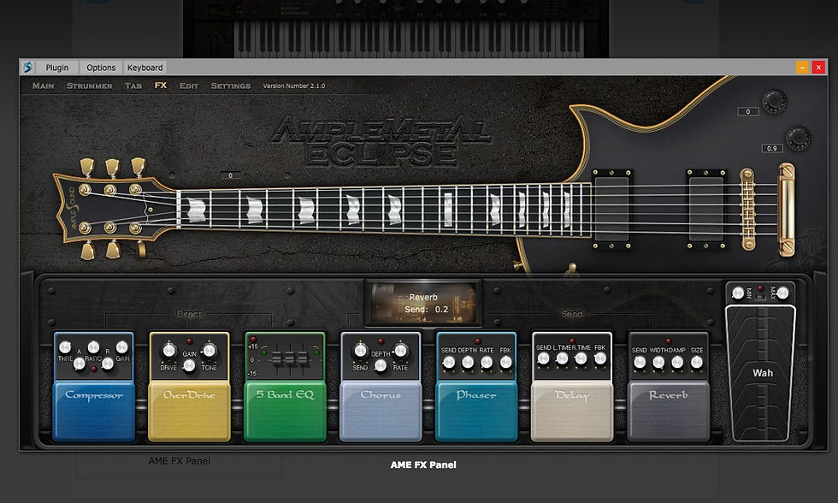
Task: Click the Delay L.TIME knob
Action: [563, 358]
